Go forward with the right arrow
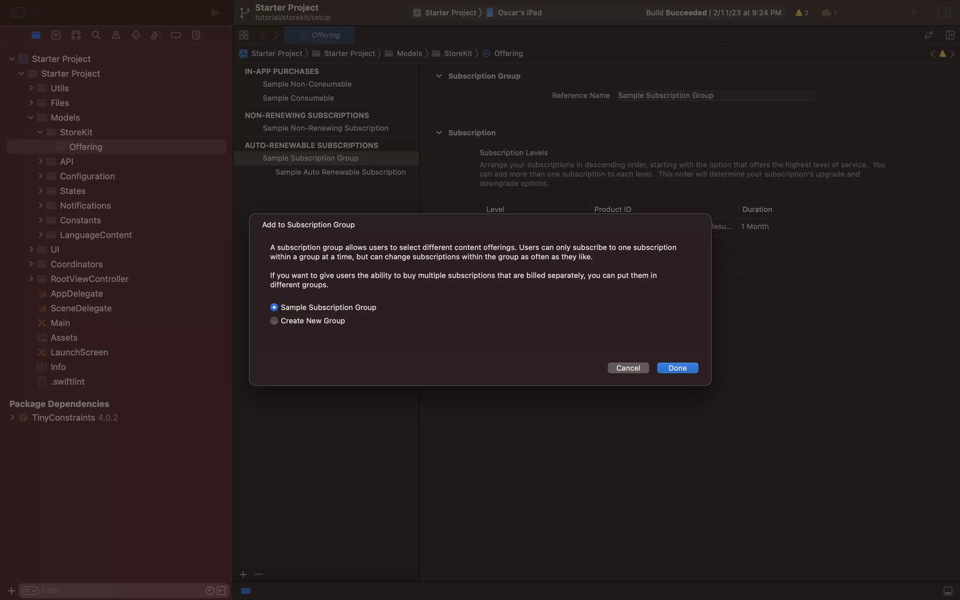 tap(276, 35)
